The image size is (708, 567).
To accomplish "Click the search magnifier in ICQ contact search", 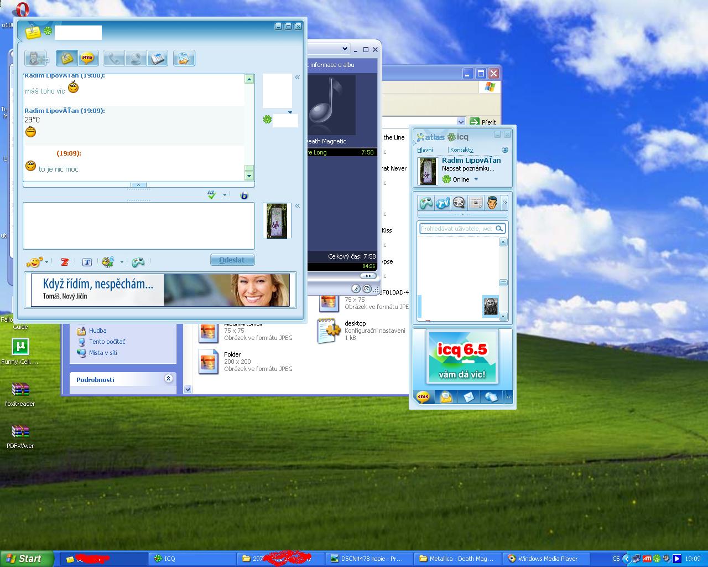I will [x=499, y=228].
